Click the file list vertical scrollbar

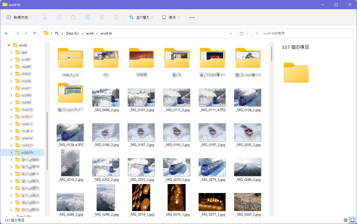(x=272, y=54)
